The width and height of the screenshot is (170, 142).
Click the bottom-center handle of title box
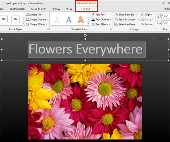coord(85,60)
